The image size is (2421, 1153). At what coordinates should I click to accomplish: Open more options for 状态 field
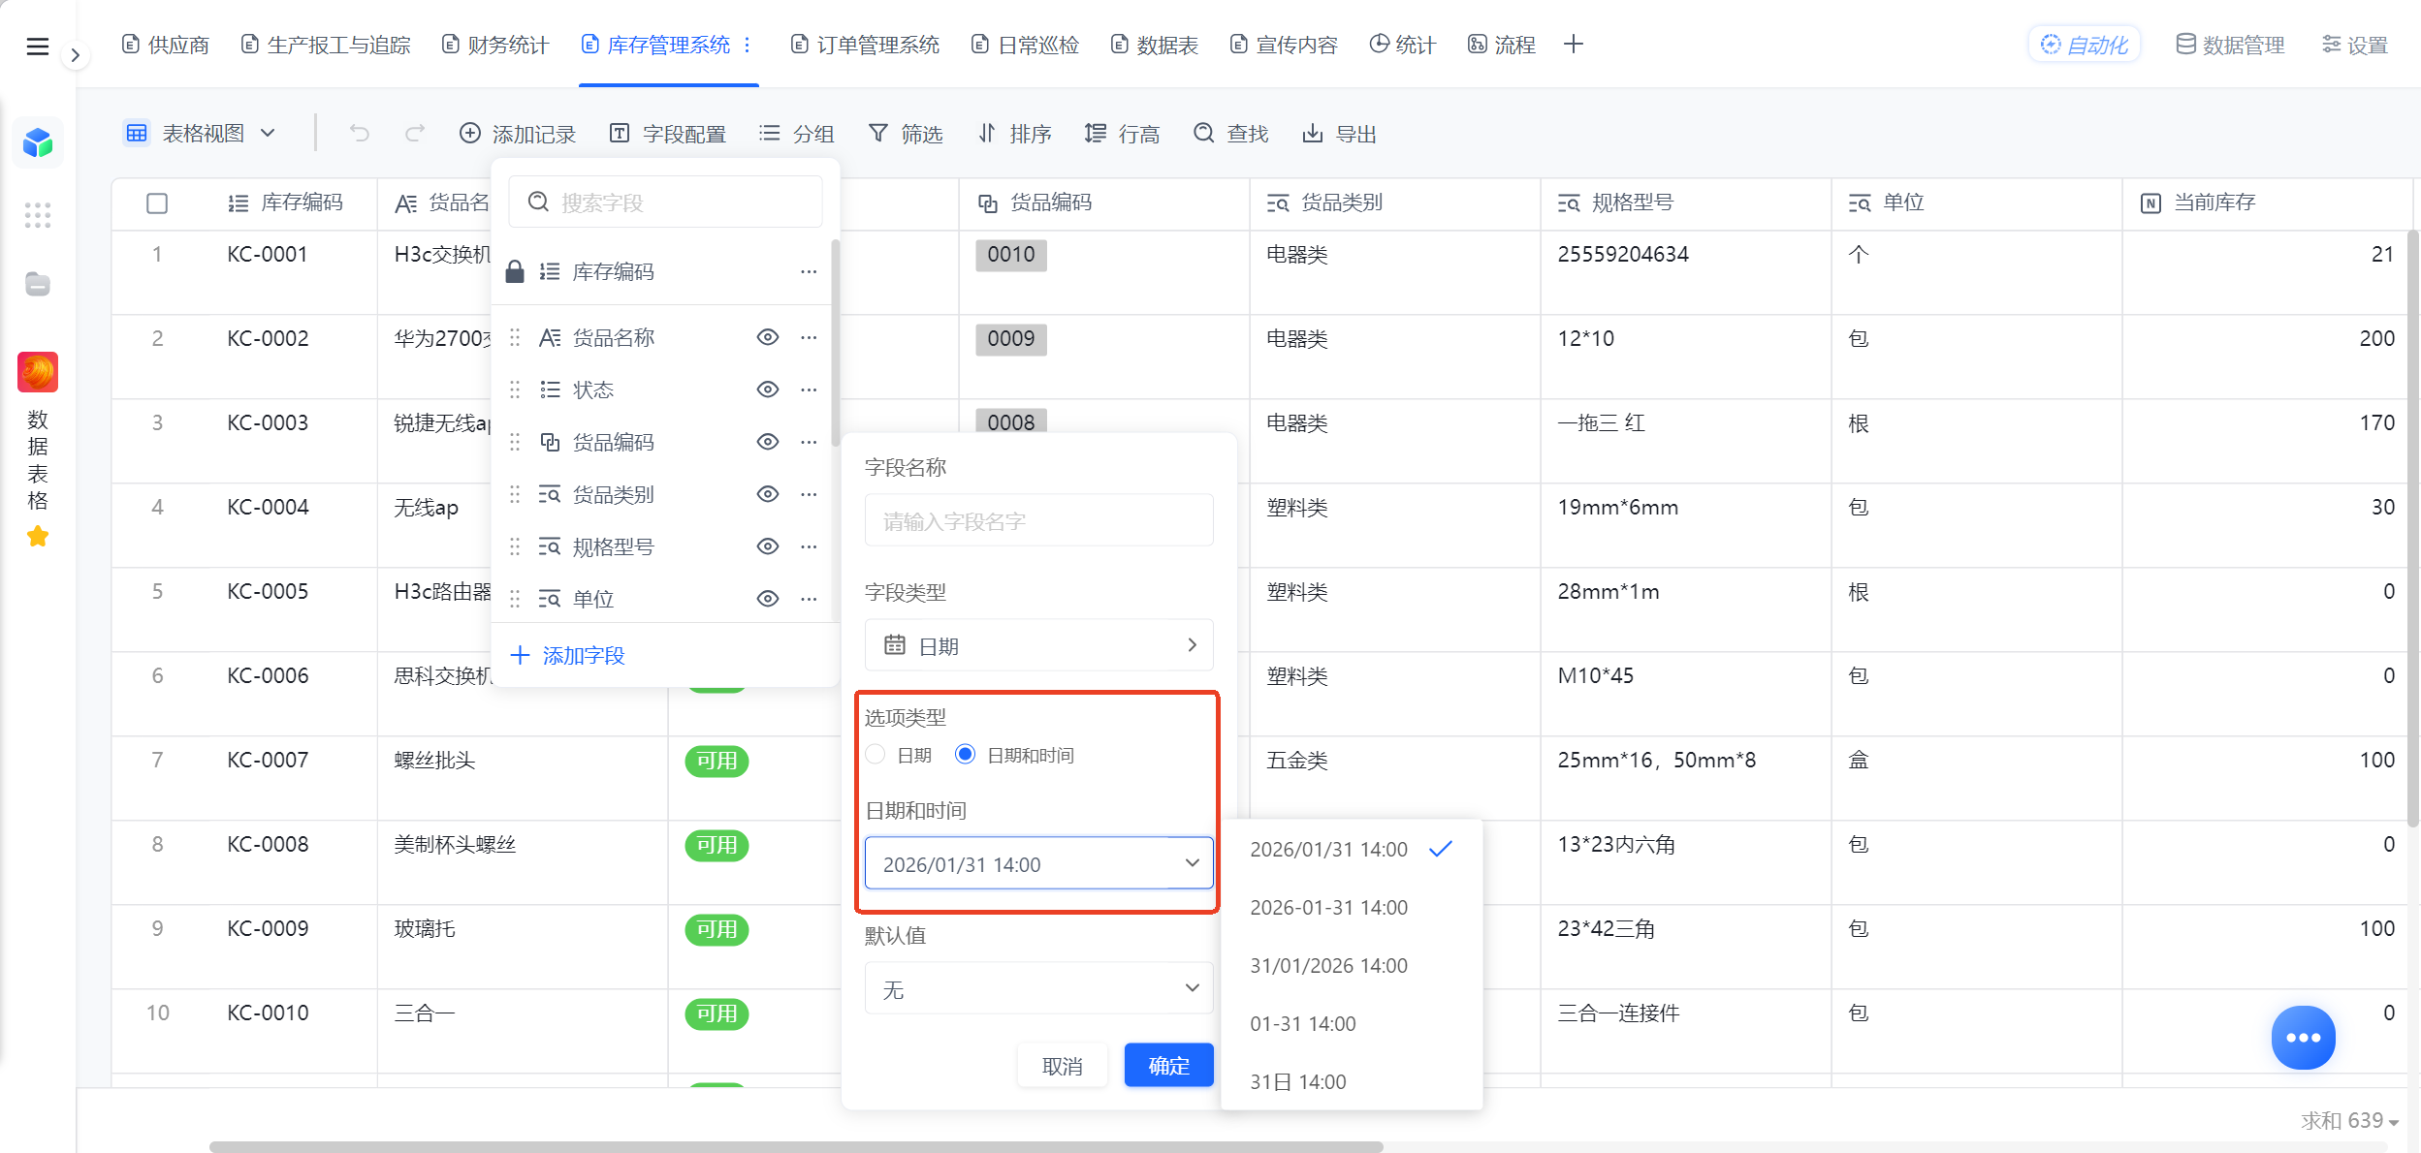810,390
